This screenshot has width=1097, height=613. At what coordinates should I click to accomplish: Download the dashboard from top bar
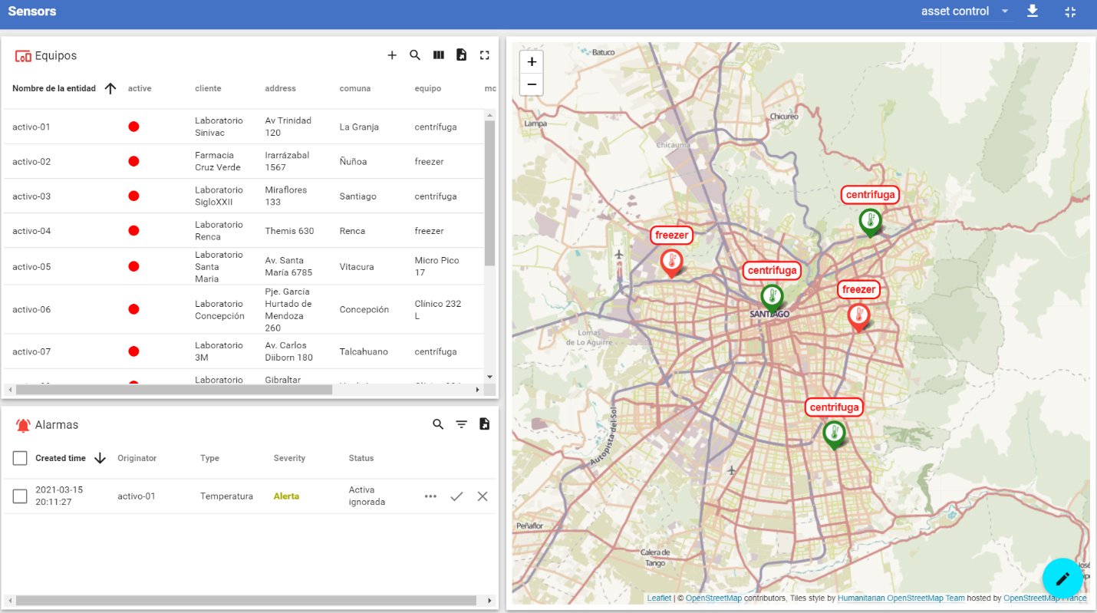[1033, 12]
